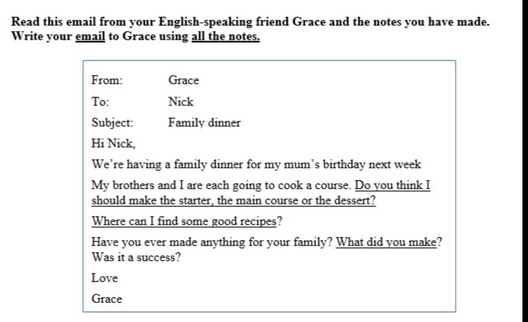Click the underlined phrase 'all the notes.'
The image size is (528, 322).
click(x=226, y=37)
